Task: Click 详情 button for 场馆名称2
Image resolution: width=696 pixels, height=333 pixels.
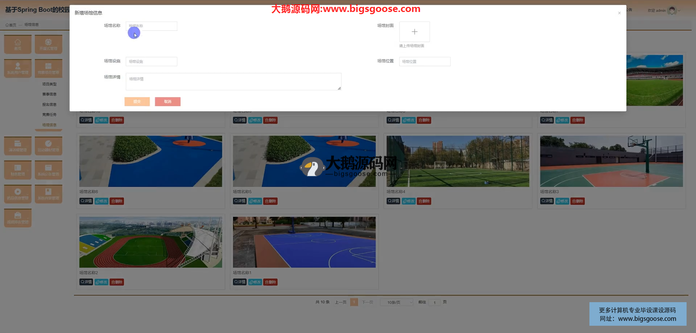Action: [86, 282]
